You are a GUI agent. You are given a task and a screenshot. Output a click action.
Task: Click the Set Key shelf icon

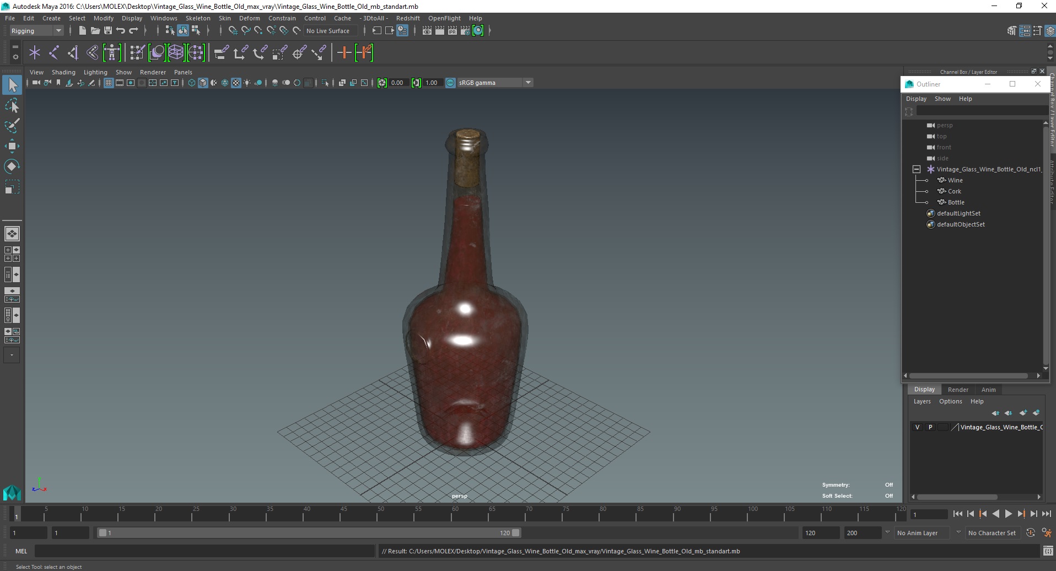pos(364,53)
